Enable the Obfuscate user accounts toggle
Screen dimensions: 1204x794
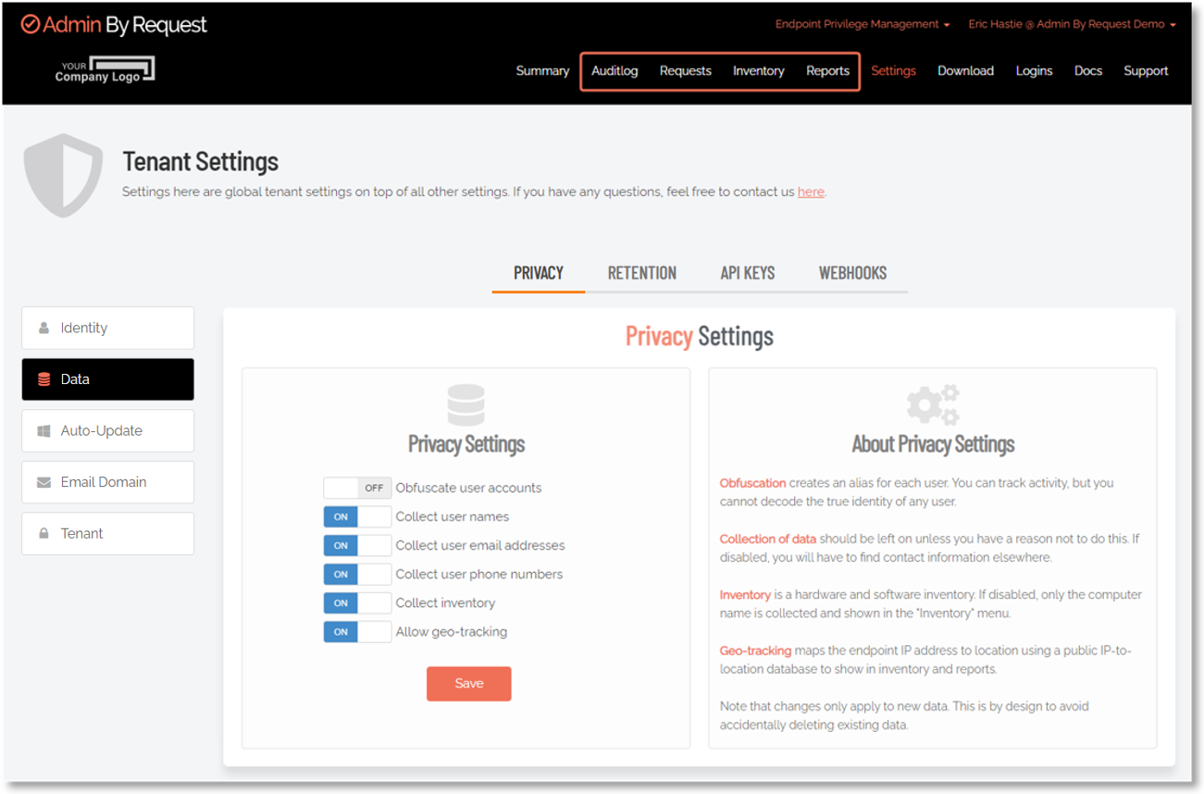coord(356,488)
